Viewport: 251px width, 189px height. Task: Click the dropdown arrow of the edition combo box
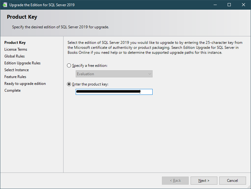[149, 74]
